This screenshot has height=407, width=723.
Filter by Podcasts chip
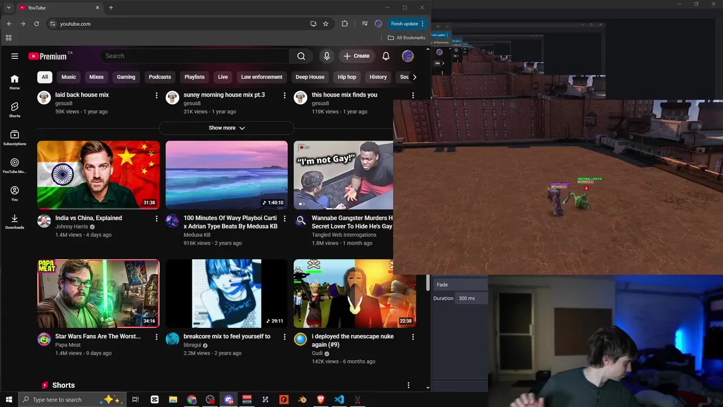click(160, 77)
